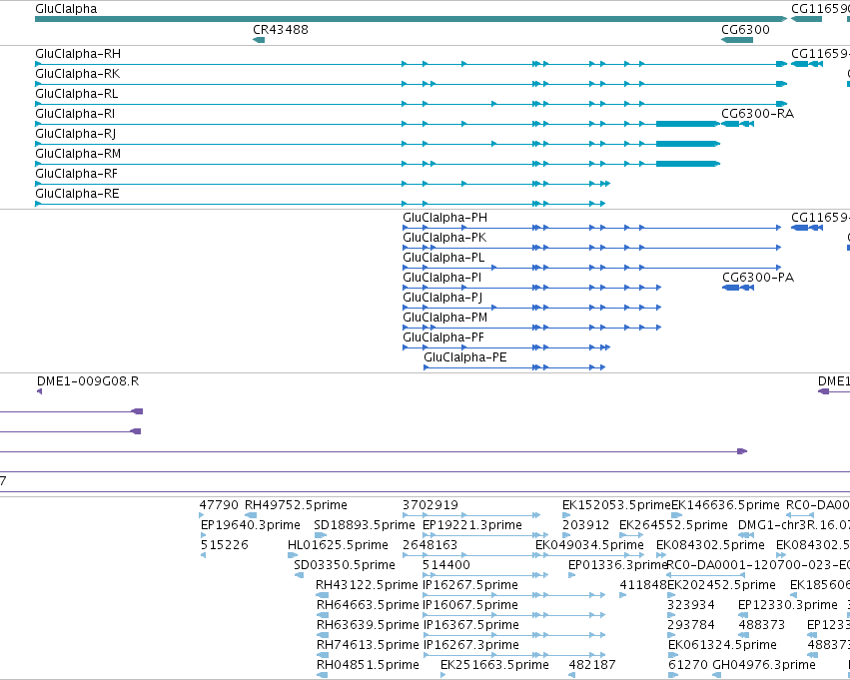Select the EK251663.5prime EST
This screenshot has width=850, height=680.
(494, 665)
